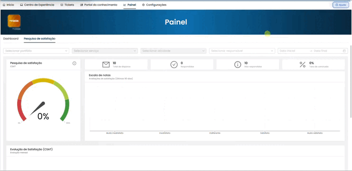
Task: Expand the Selecionar portfólio dropdown
Action: pos(36,51)
